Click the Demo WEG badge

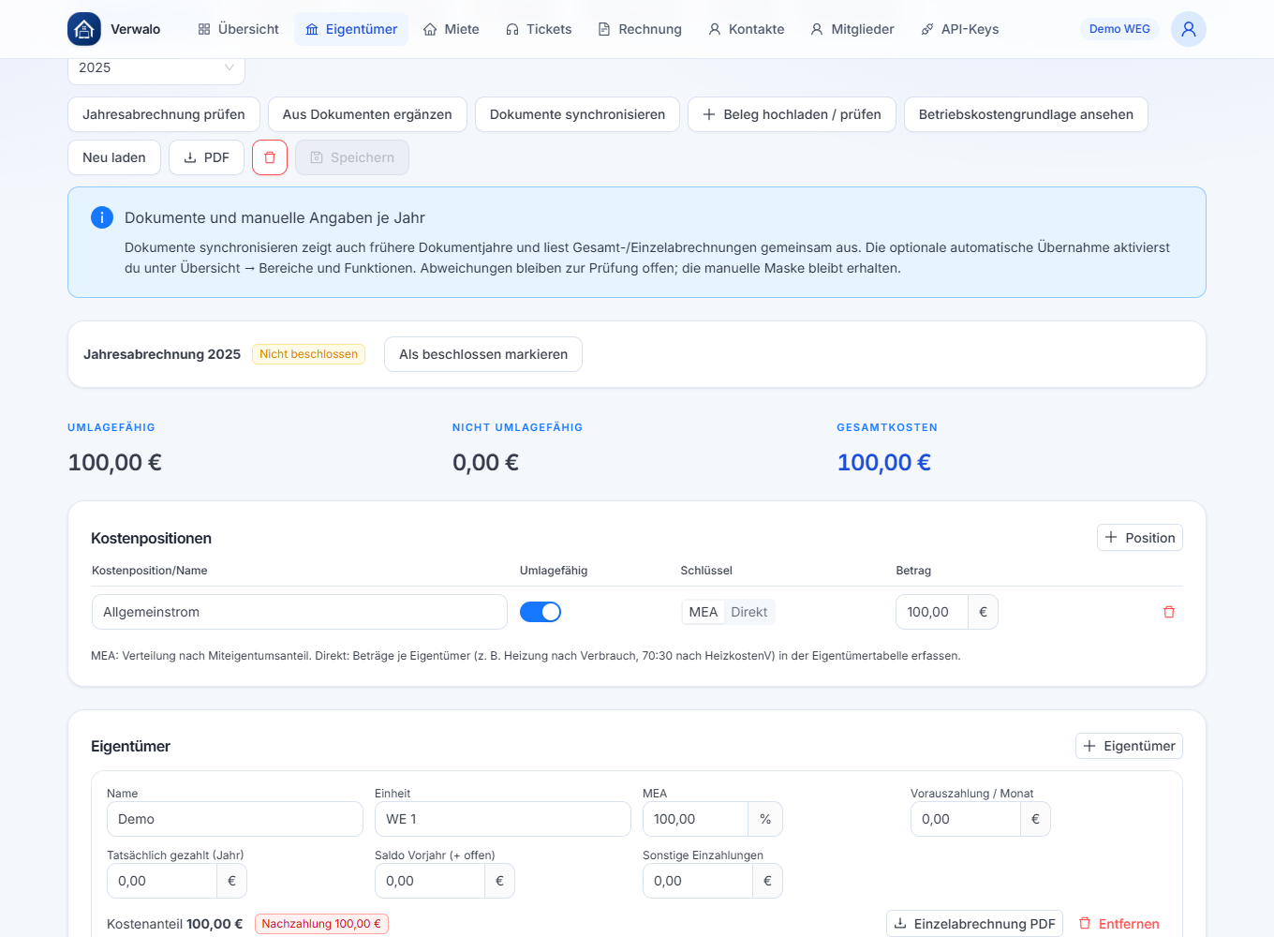click(x=1119, y=29)
